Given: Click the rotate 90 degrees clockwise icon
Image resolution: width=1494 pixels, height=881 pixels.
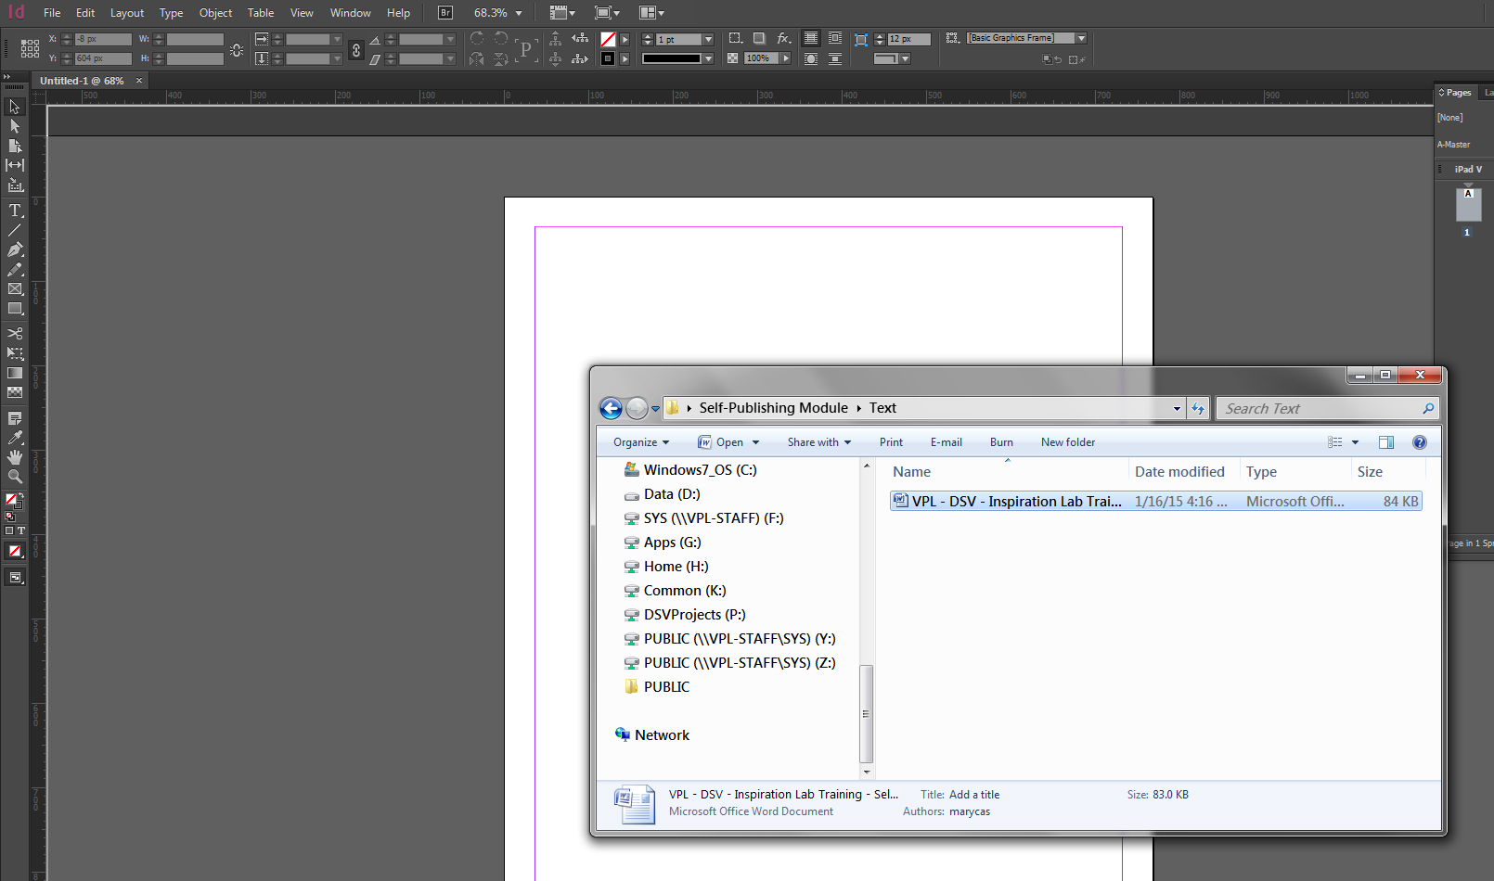Looking at the screenshot, I should point(477,38).
